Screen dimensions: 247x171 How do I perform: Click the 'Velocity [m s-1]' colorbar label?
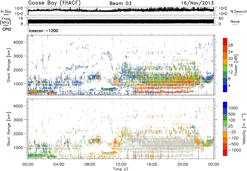(244, 129)
